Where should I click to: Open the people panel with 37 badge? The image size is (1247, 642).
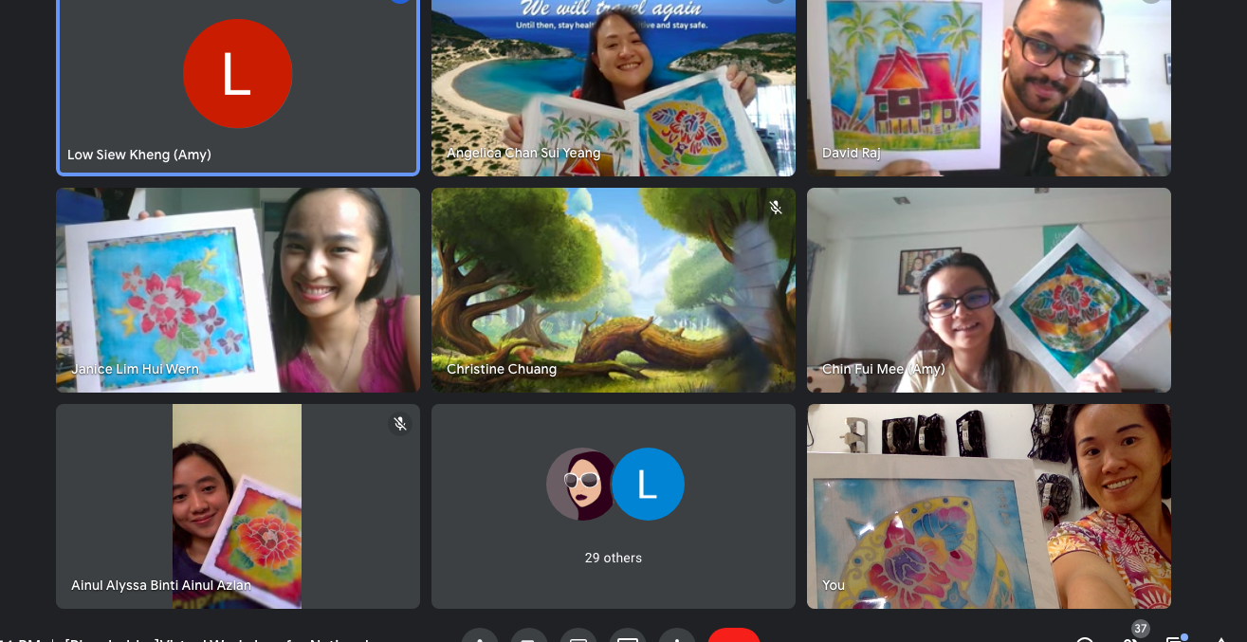coord(1128,637)
